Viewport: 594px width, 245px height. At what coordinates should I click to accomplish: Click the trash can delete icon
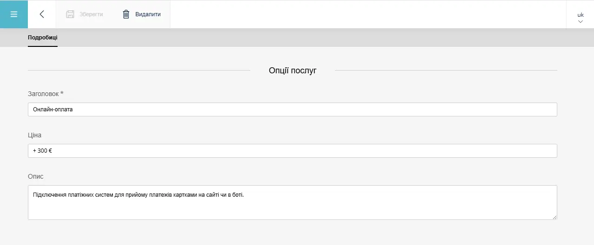pos(126,14)
